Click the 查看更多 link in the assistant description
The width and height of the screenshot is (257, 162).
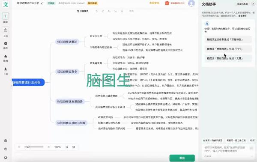pos(242,16)
